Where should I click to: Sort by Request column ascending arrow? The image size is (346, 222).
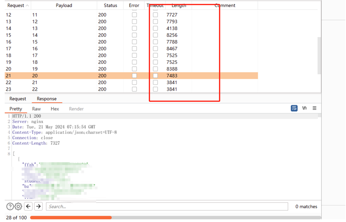click(x=27, y=6)
